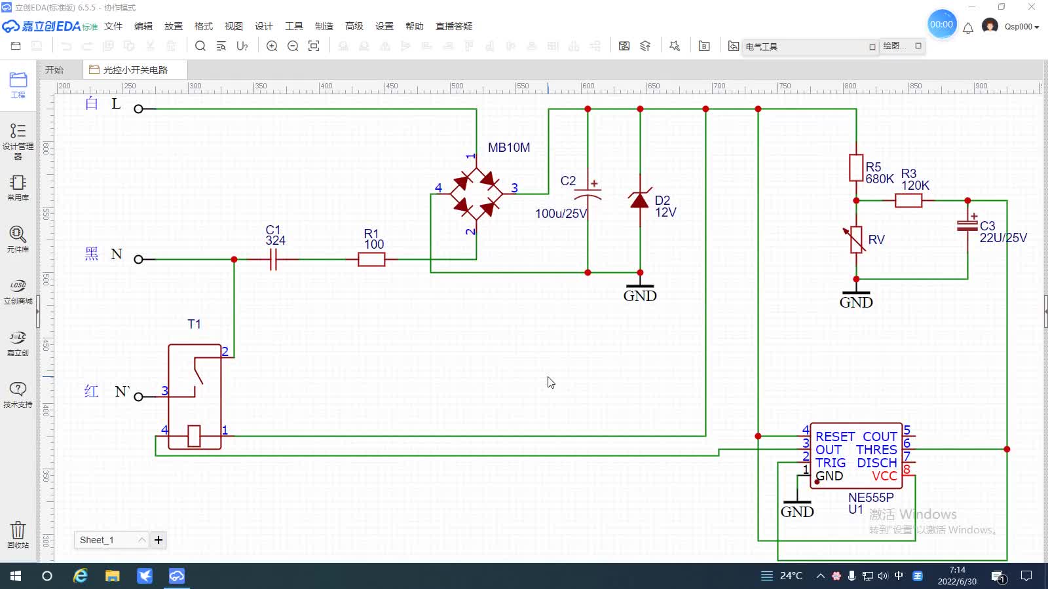The image size is (1048, 589).
Task: Click the convert-to-PCB layers toolbar icon
Action: pyautogui.click(x=645, y=46)
